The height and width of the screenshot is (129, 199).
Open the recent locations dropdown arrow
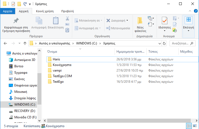coord(19,43)
